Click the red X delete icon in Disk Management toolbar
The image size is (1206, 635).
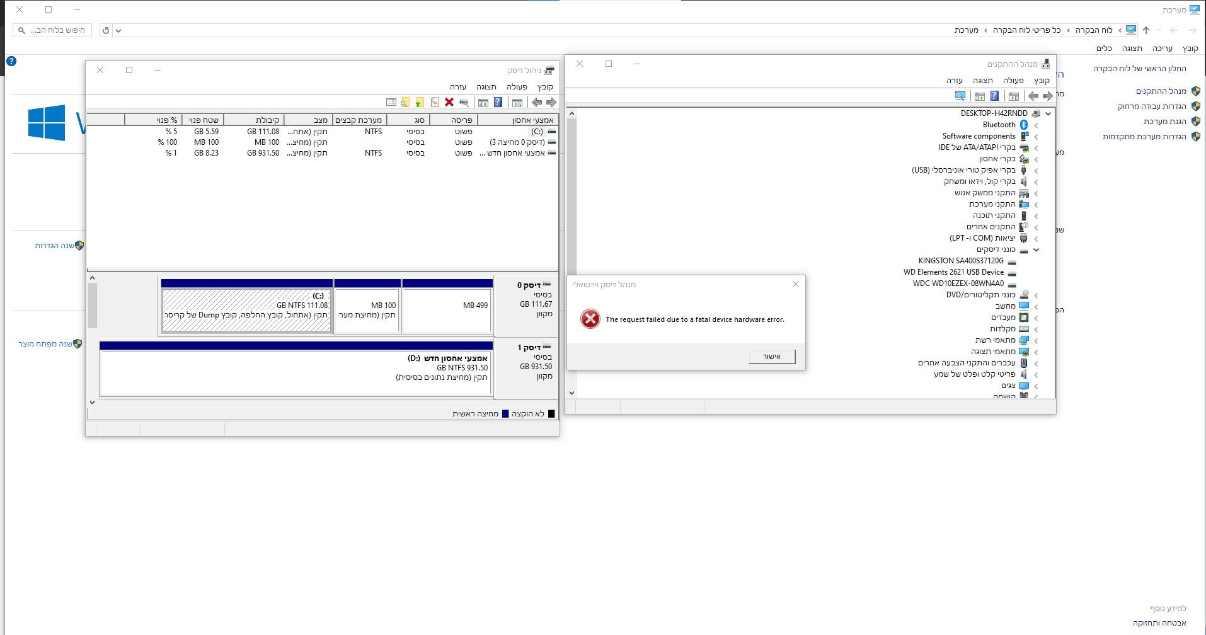(449, 102)
